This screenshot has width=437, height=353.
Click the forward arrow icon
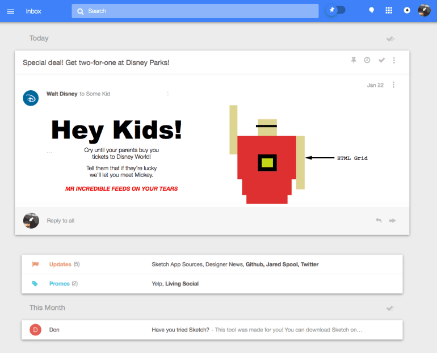coord(392,221)
